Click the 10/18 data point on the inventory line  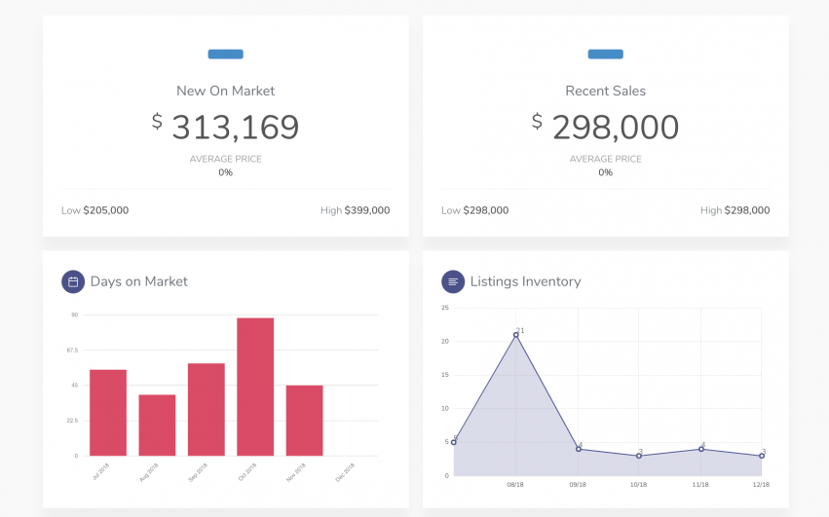click(639, 456)
